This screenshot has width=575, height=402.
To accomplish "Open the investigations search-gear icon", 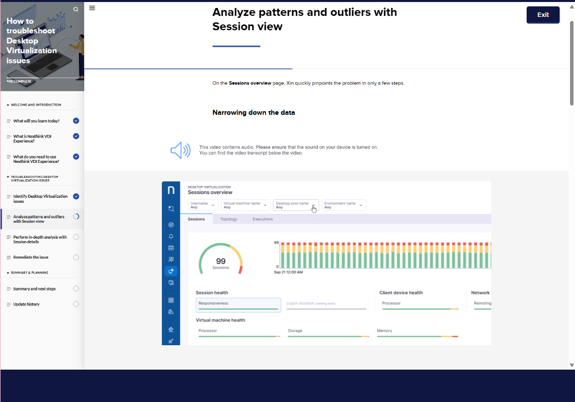I will [x=171, y=312].
